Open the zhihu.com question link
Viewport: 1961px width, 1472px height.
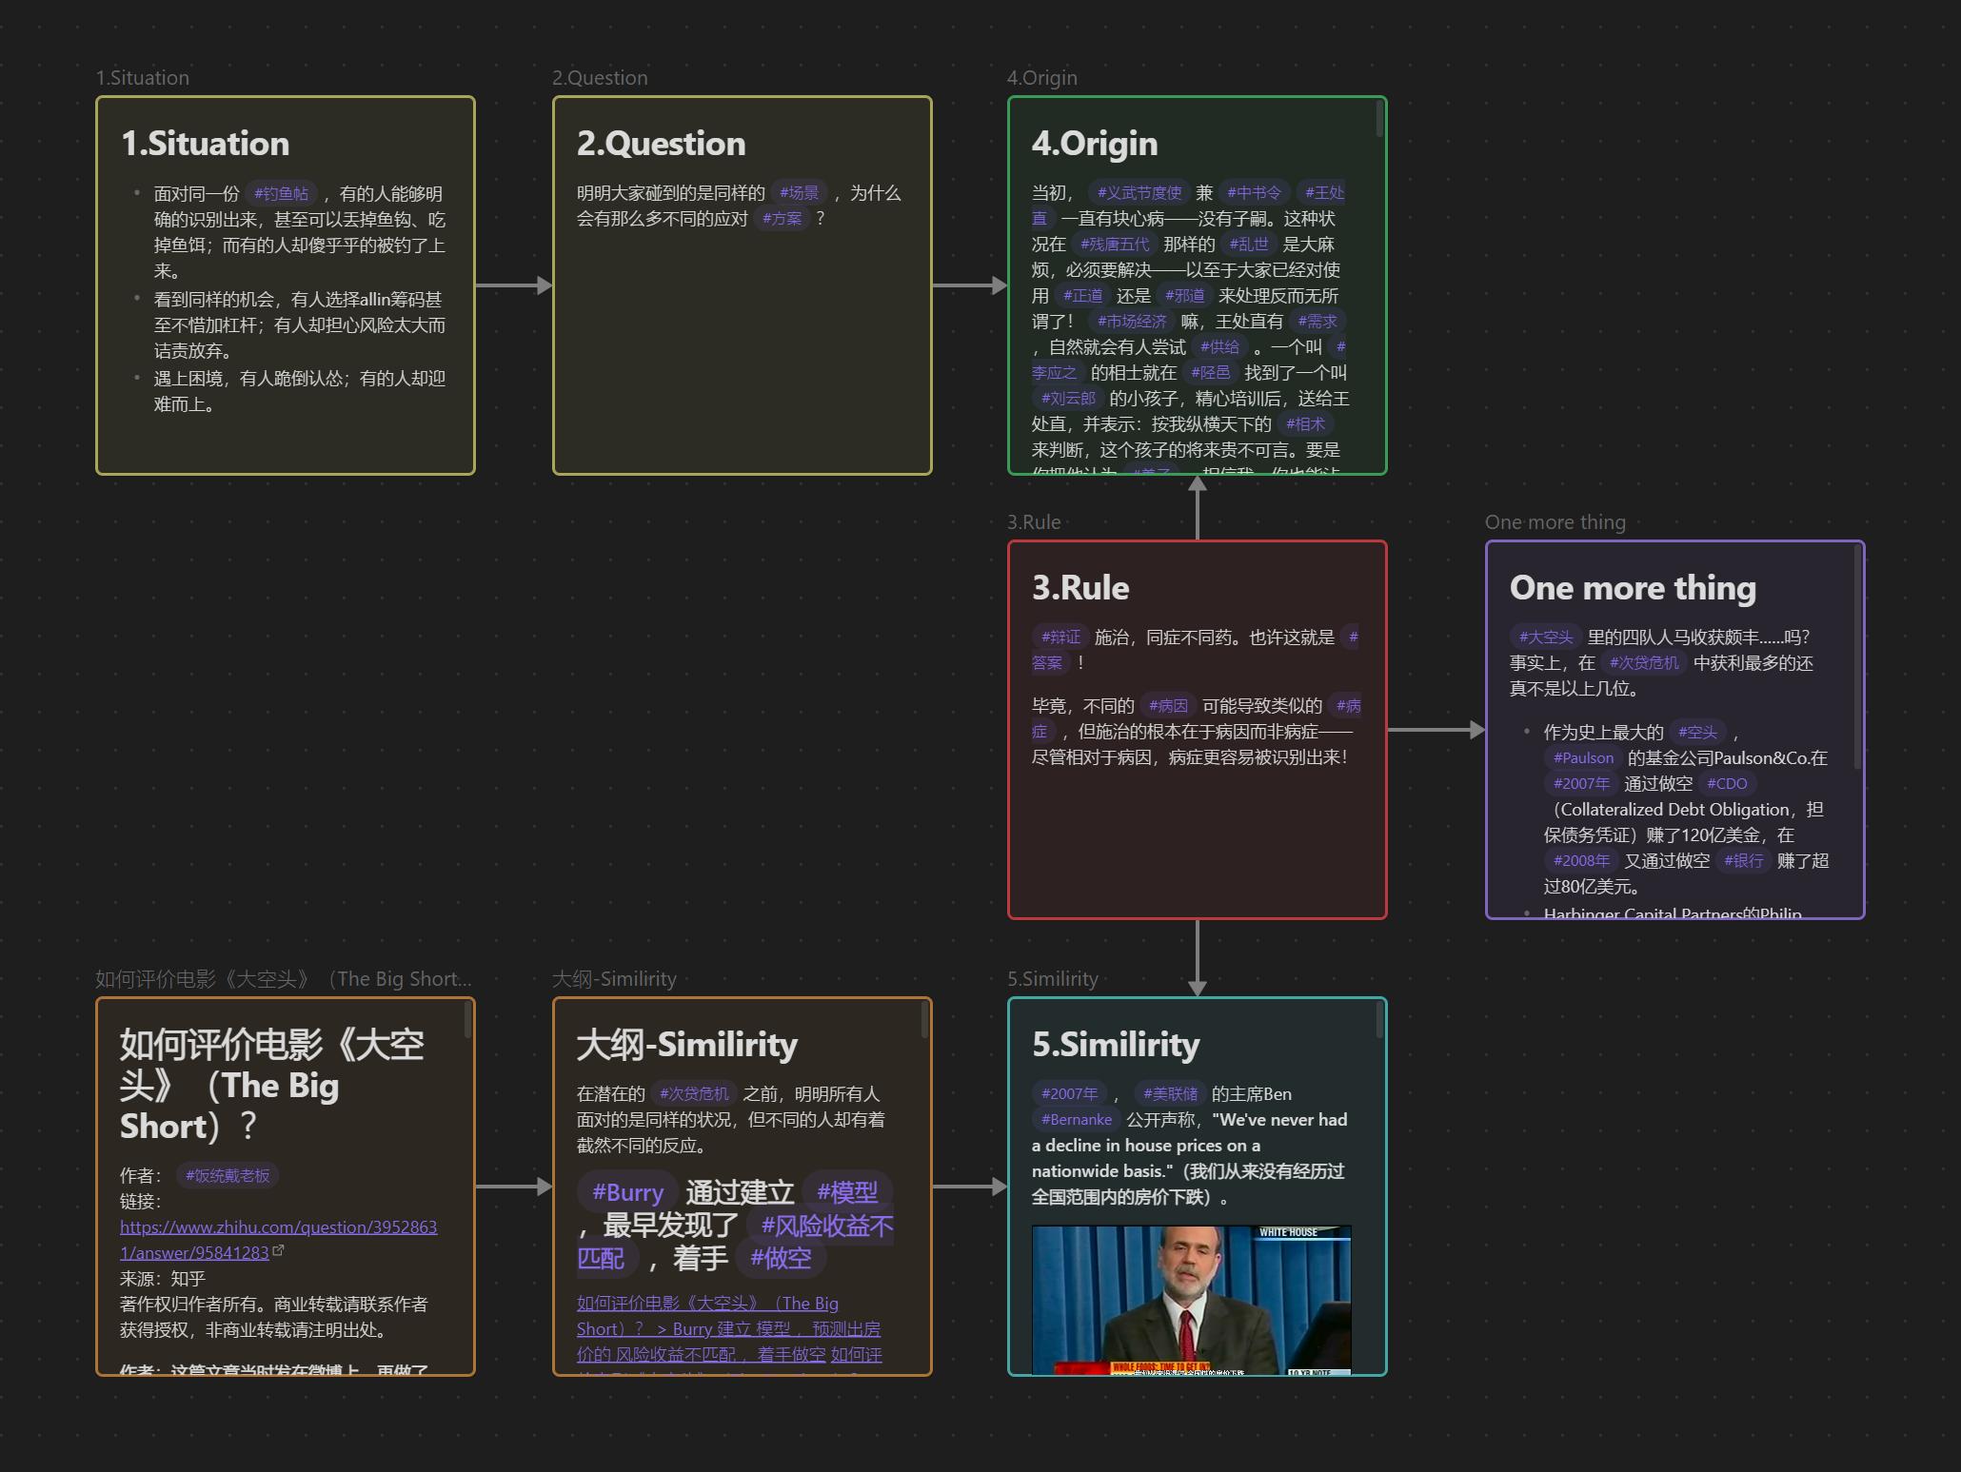point(278,1227)
